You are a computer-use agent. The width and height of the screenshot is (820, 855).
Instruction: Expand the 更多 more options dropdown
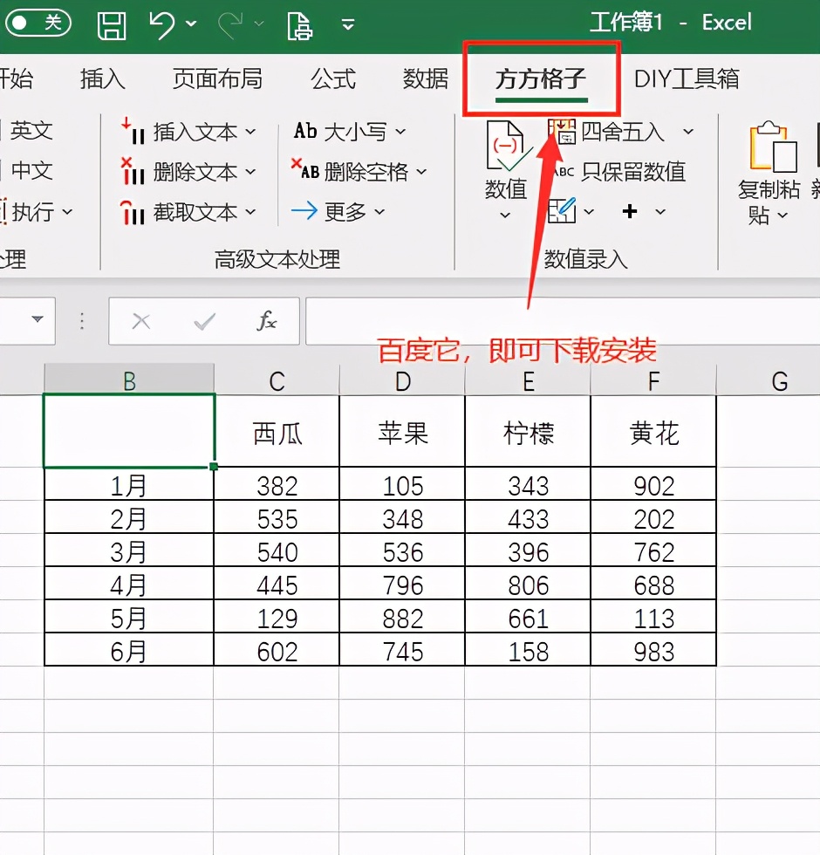340,211
